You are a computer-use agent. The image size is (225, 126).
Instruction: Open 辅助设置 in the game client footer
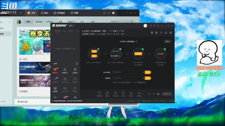click(x=23, y=102)
